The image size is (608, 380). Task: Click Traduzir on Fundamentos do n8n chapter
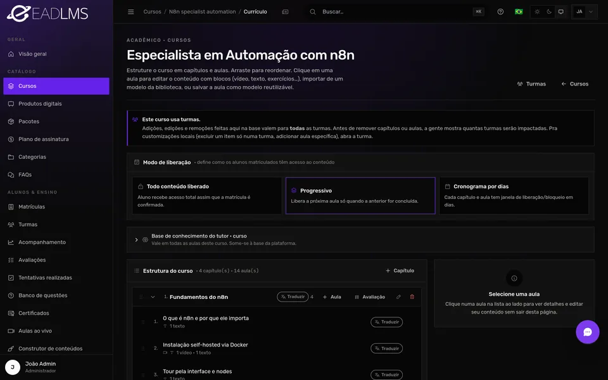[x=293, y=296]
